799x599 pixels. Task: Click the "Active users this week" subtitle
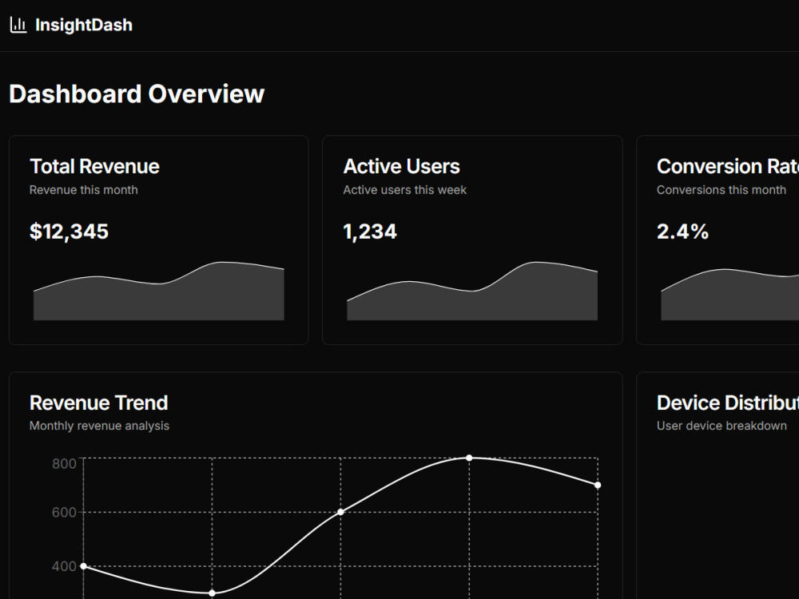click(404, 190)
